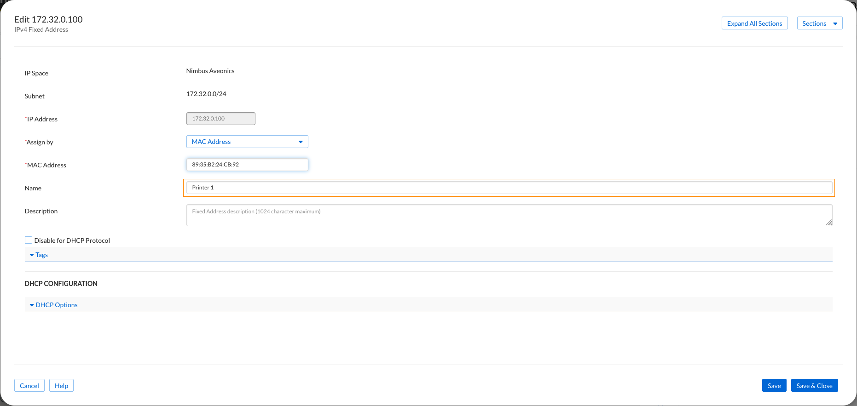Open the Assign by MAC Address dropdown
The image size is (857, 406).
click(247, 142)
